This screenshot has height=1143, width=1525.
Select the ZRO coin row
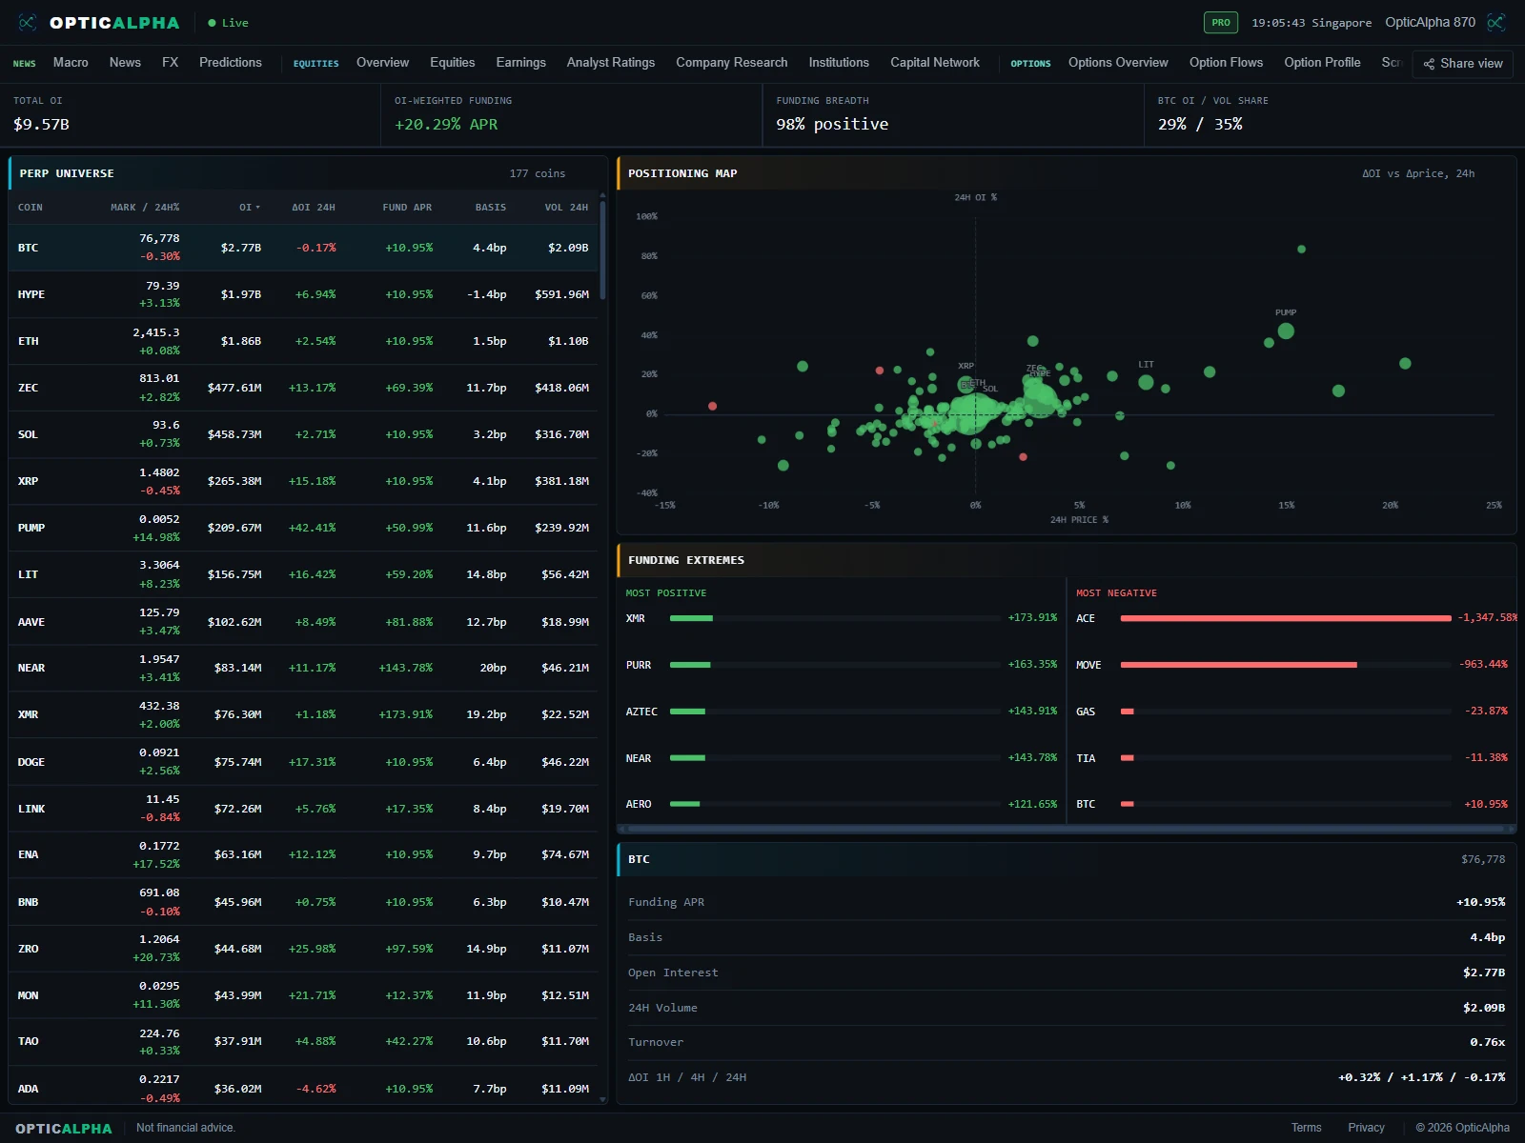point(303,949)
